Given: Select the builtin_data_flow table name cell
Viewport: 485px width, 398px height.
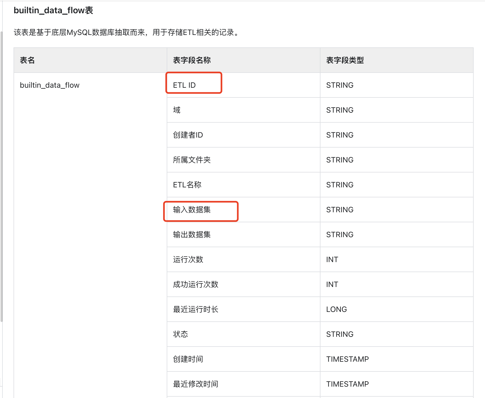Looking at the screenshot, I should pos(50,85).
